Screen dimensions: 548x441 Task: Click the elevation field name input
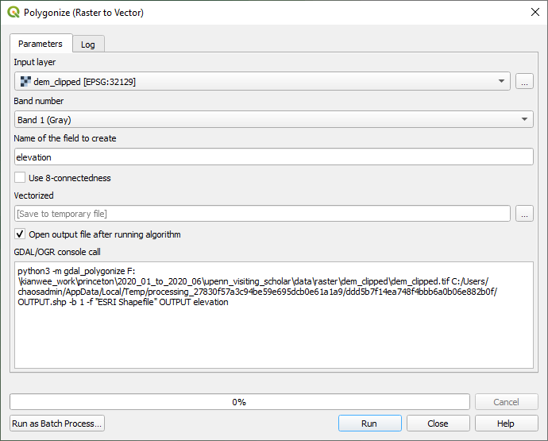point(273,157)
